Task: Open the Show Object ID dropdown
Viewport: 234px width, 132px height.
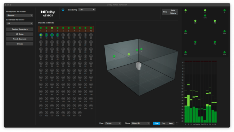Action: [140, 123]
